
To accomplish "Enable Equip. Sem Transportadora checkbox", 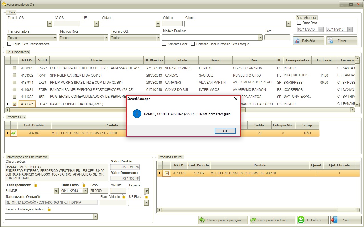I will [9, 44].
